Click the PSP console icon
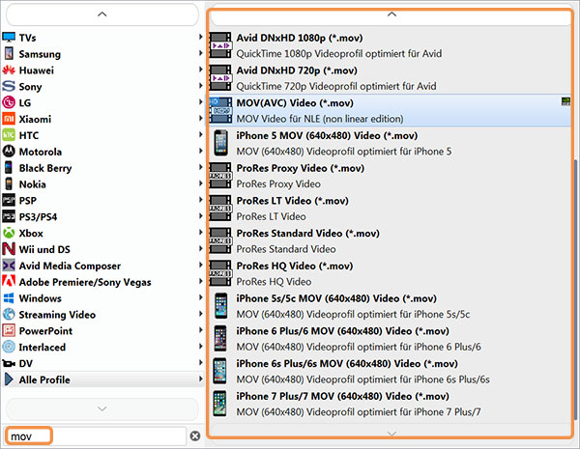This screenshot has width=580, height=449. 9,200
